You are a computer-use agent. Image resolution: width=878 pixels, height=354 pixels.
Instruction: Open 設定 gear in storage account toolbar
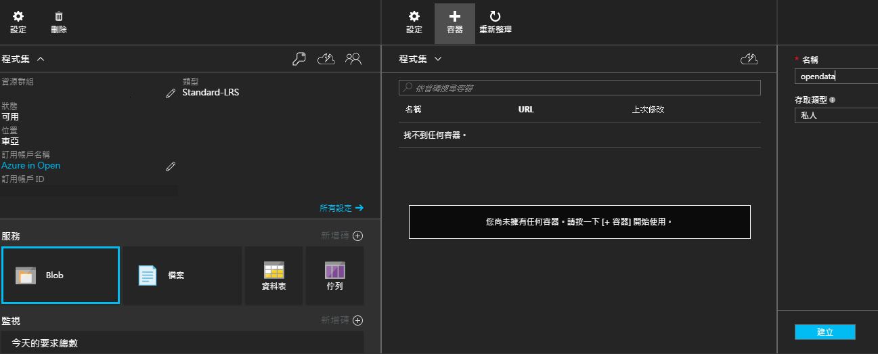pos(18,22)
